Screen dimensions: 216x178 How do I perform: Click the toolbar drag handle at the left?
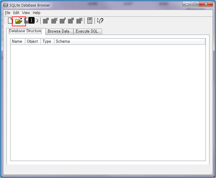click(x=5, y=21)
